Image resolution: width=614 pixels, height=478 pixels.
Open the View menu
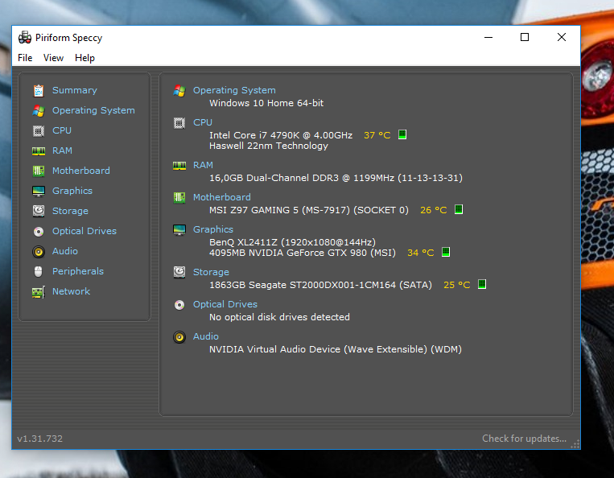click(x=53, y=58)
